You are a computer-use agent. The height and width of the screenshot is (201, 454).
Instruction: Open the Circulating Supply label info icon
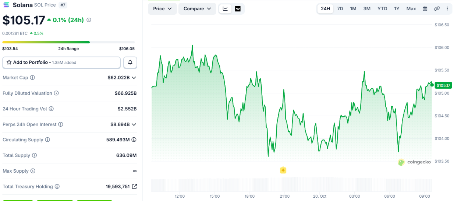(x=47, y=140)
